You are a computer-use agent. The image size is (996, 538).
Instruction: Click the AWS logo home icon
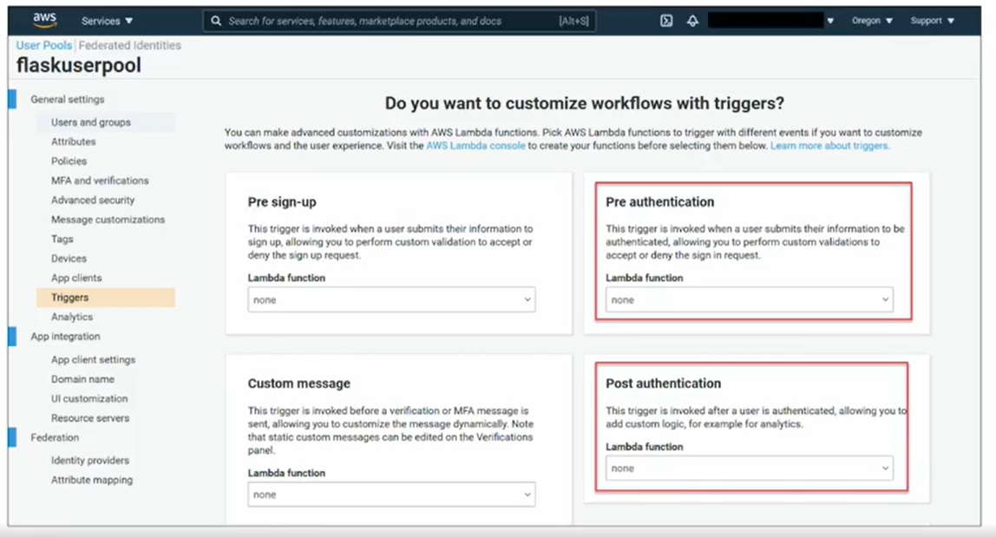click(x=44, y=20)
